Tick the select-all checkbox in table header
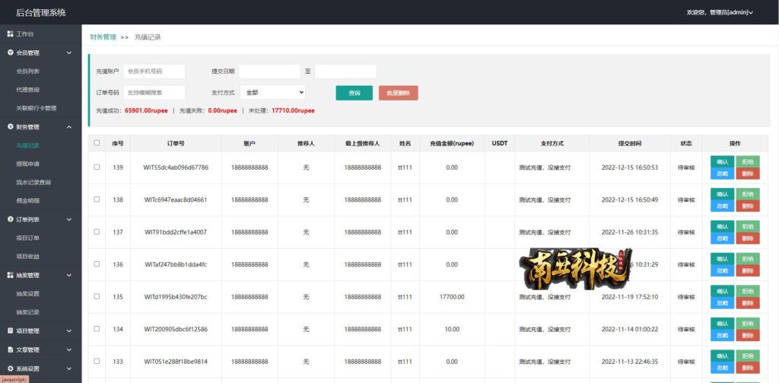Image resolution: width=779 pixels, height=383 pixels. (x=97, y=142)
